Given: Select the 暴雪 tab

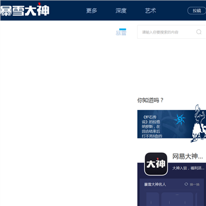Looking at the screenshot, I should tap(121, 33).
